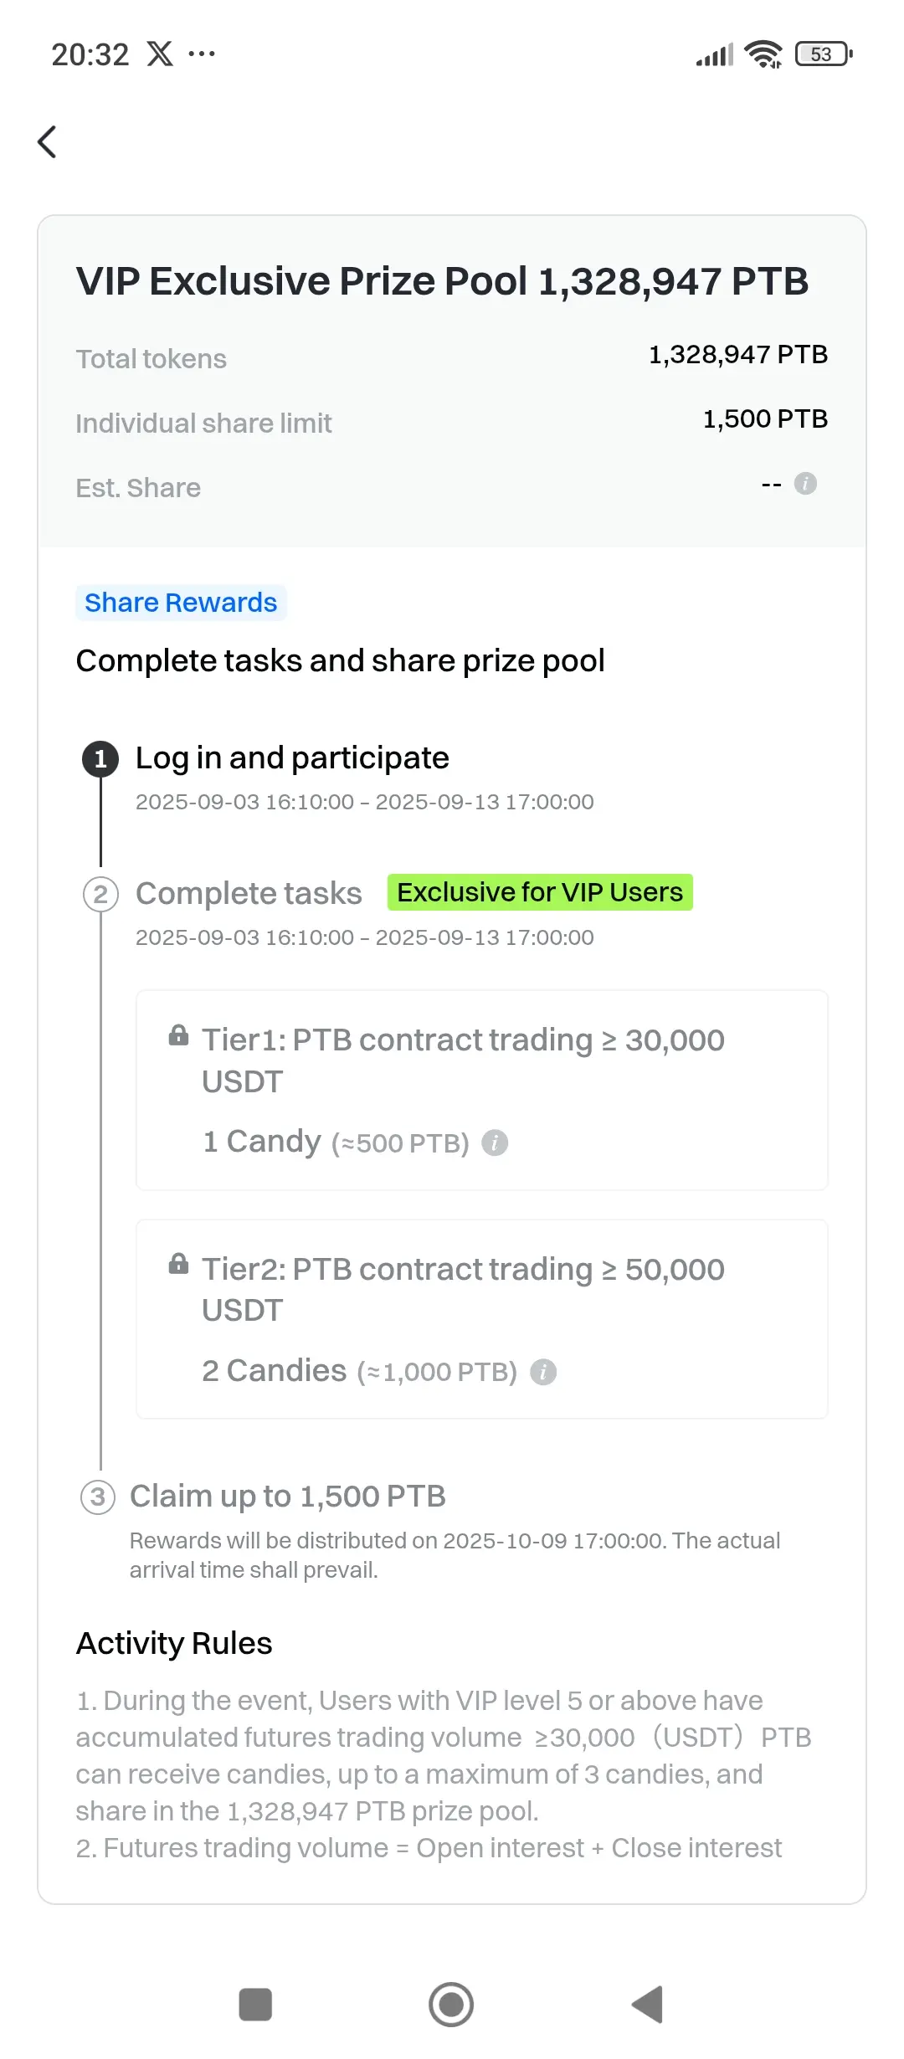
Task: Tap the Android back triangle button
Action: [x=647, y=2005]
